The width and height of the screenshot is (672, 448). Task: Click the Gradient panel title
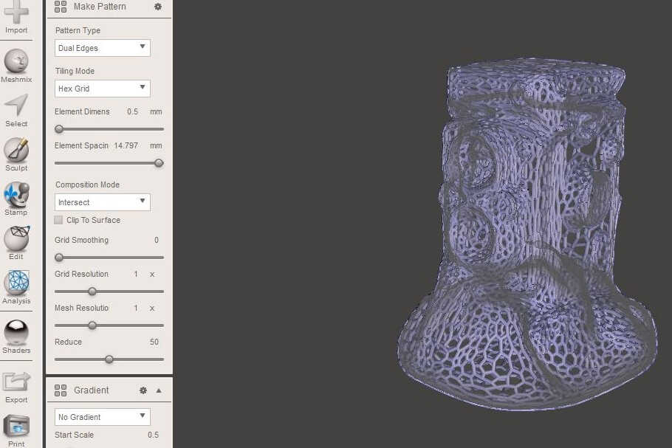(92, 390)
